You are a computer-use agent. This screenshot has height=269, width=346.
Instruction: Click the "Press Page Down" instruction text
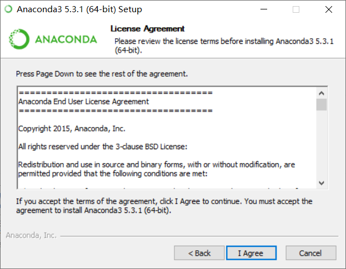click(102, 73)
